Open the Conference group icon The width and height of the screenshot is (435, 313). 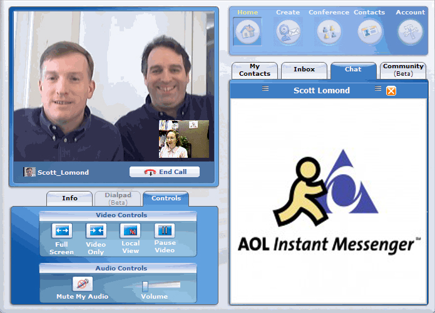click(329, 32)
